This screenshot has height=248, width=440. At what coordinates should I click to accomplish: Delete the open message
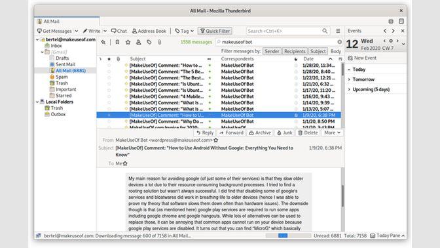(308, 133)
